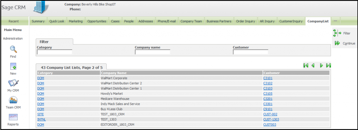Click DOM link in Howdy's Market row
Screen dimensions: 358x130
click(41, 93)
